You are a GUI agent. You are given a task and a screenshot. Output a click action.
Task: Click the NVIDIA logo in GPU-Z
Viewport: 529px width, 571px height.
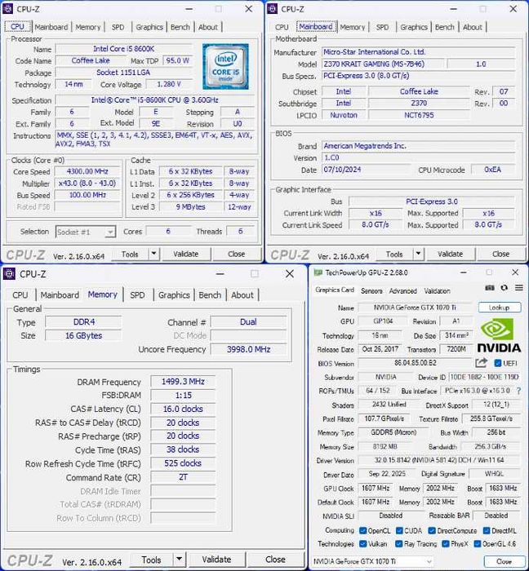point(499,336)
